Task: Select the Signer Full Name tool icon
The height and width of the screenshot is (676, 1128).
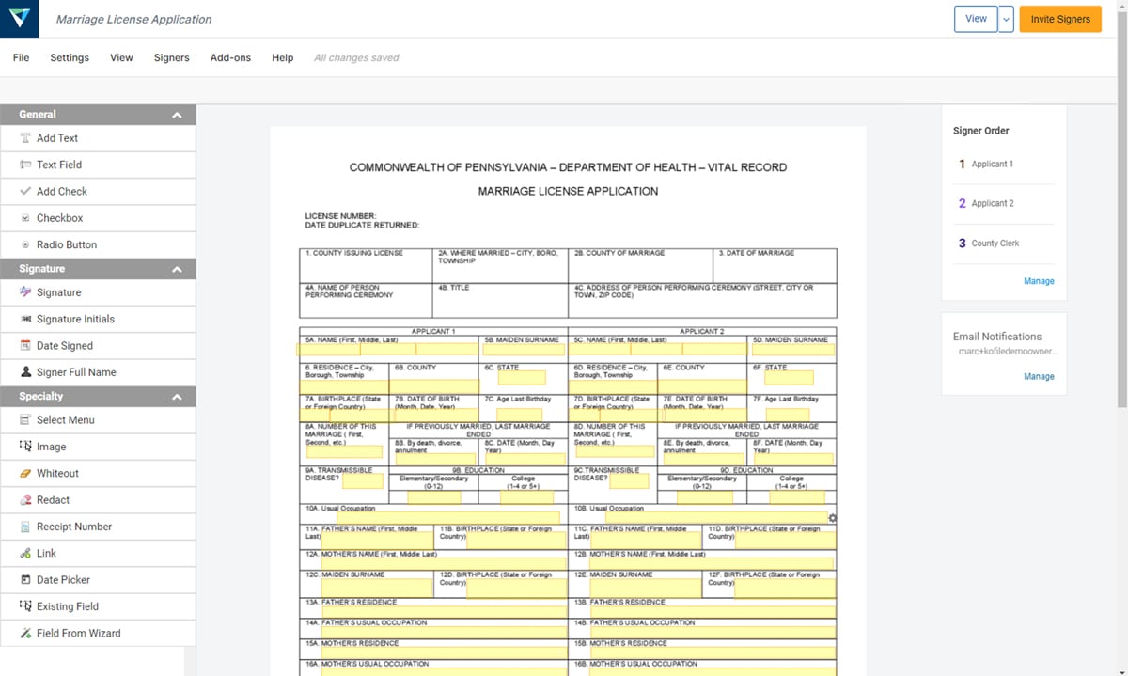Action: [25, 372]
